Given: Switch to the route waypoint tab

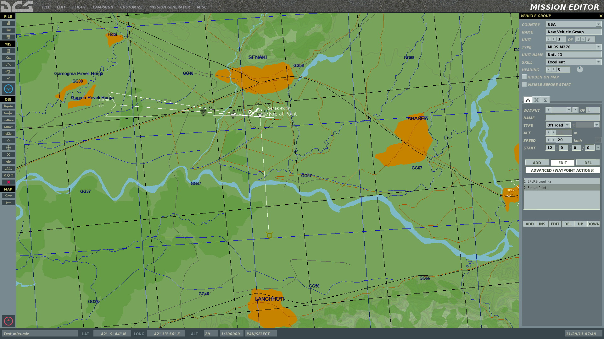Looking at the screenshot, I should pos(528,100).
